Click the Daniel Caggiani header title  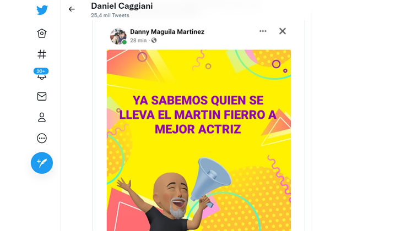click(x=122, y=6)
